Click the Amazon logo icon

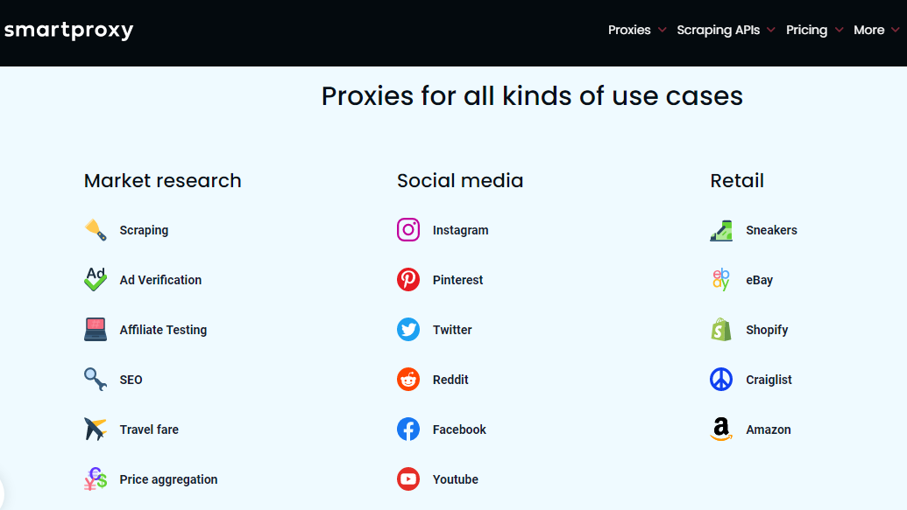coord(720,430)
